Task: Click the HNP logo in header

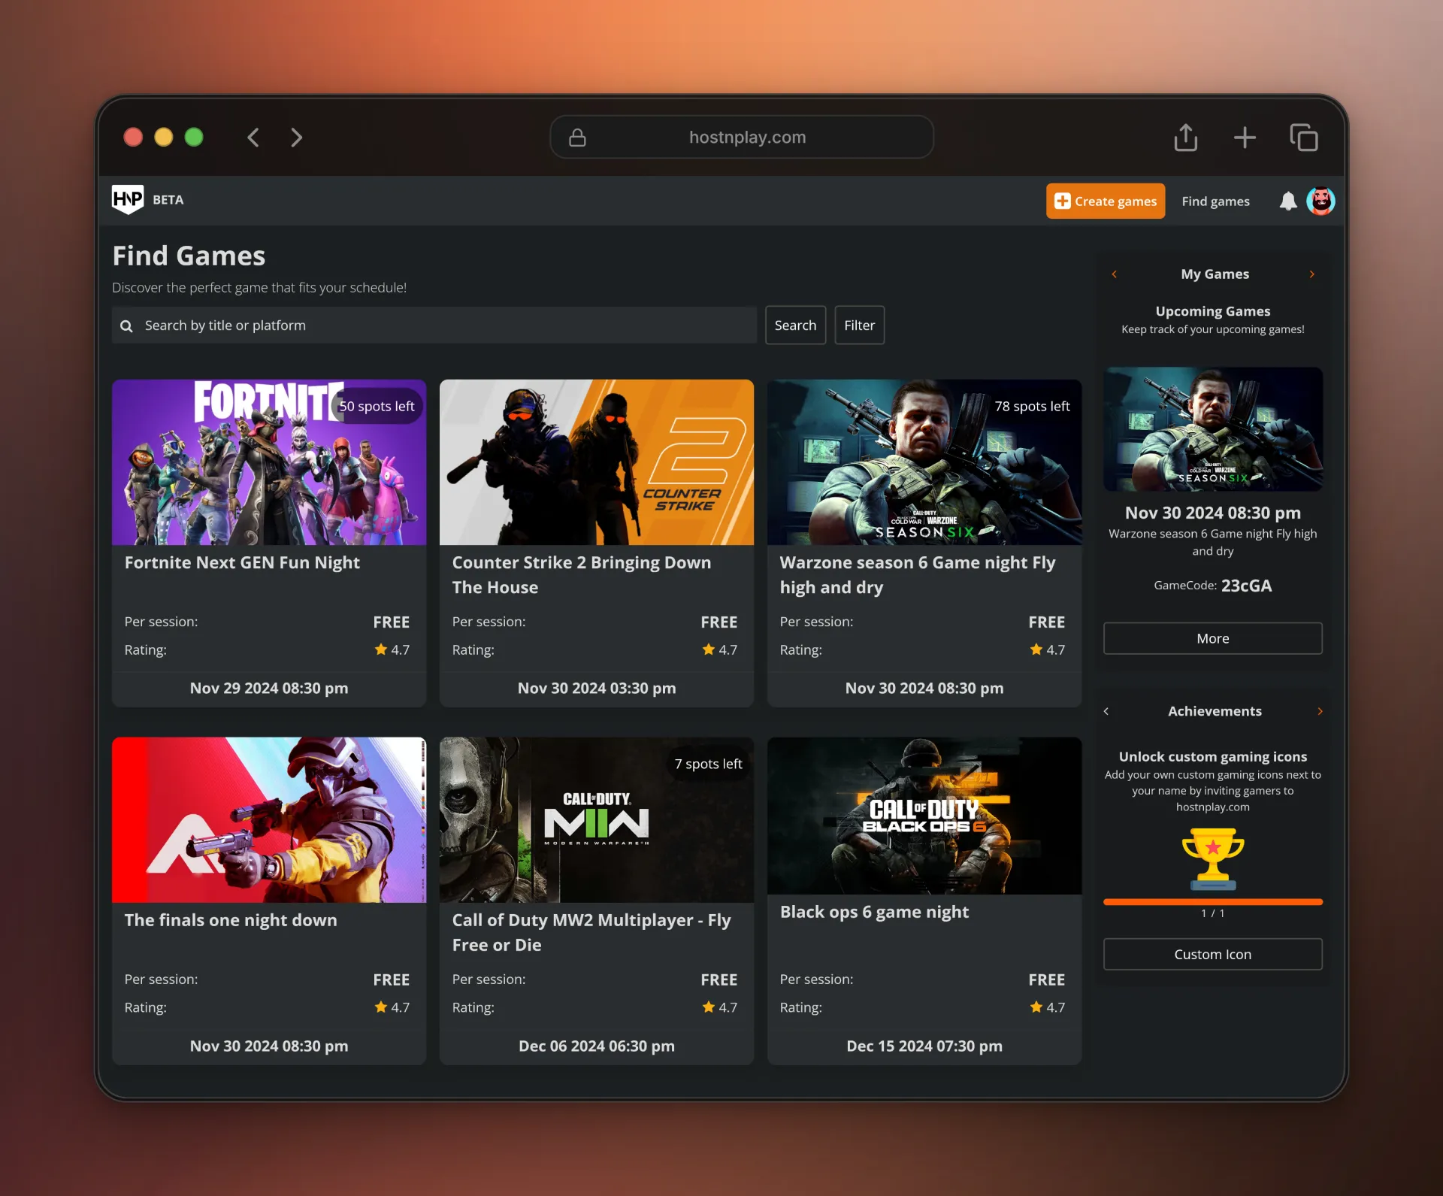Action: click(x=128, y=199)
